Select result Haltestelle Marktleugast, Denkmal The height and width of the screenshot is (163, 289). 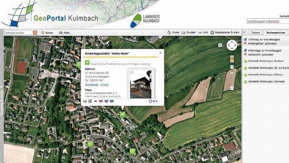266,61
